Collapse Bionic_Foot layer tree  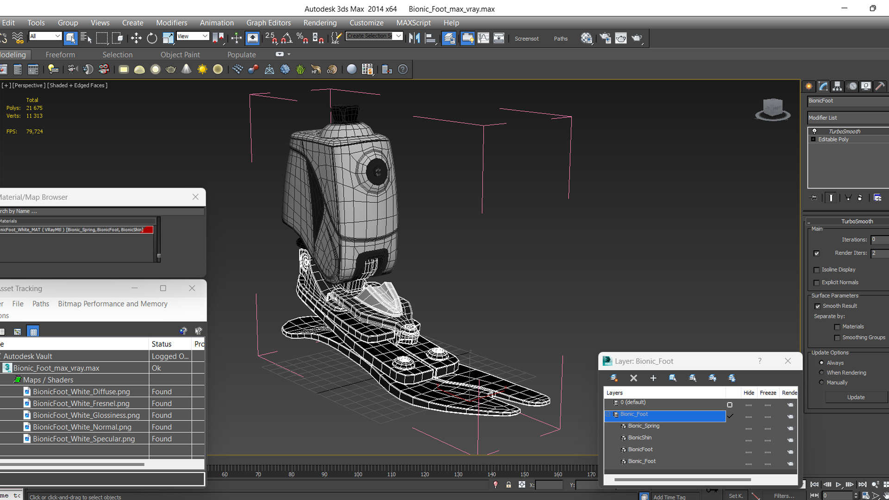tap(608, 414)
